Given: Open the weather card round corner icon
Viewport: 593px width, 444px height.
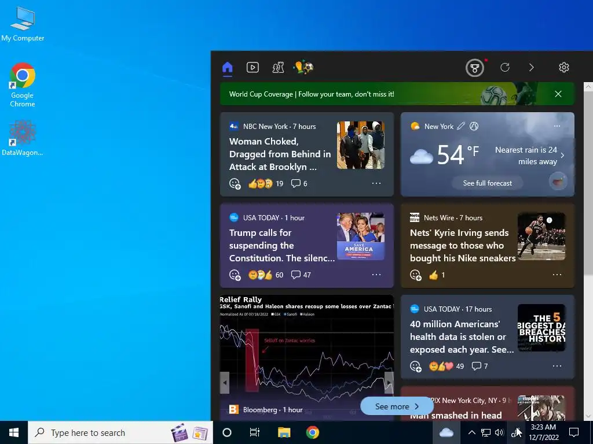Looking at the screenshot, I should (558, 181).
